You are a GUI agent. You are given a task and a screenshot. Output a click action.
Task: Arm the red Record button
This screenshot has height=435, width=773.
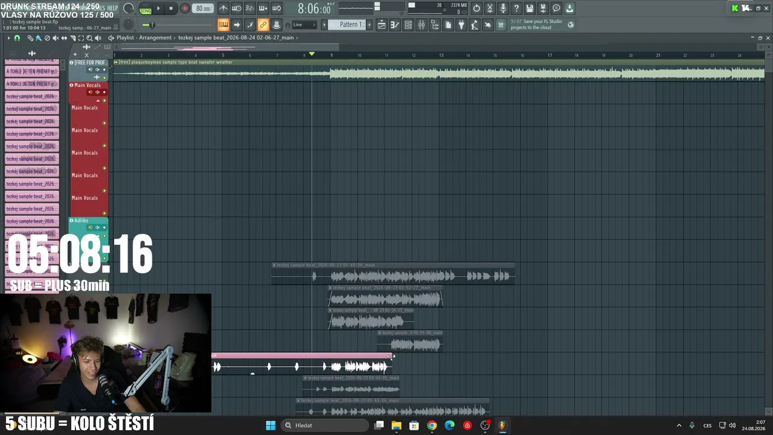pyautogui.click(x=185, y=8)
